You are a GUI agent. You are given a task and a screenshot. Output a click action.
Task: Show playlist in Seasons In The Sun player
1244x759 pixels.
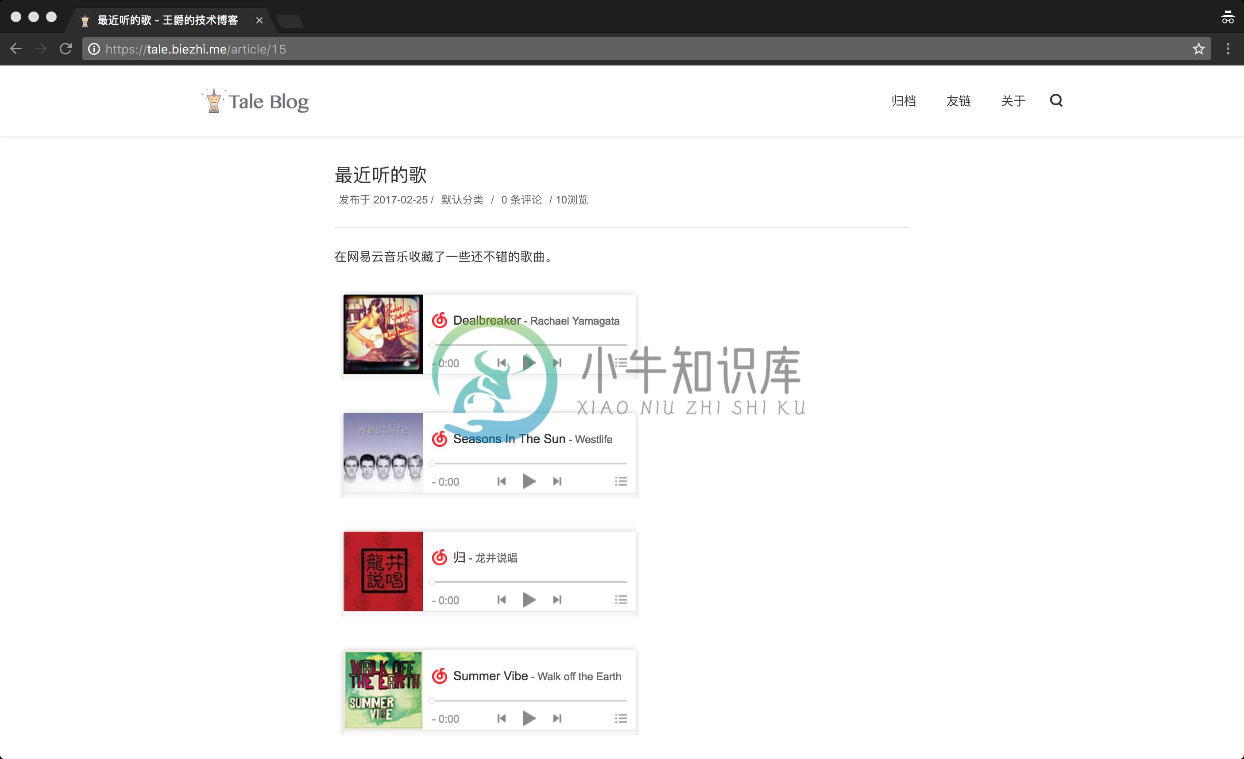click(621, 481)
